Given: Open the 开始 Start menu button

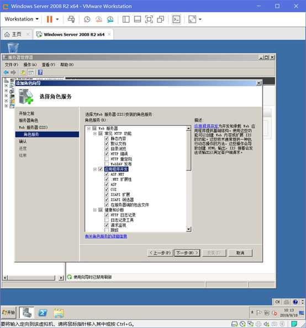Looking at the screenshot, I should (8, 313).
